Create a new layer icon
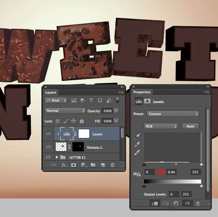 pos(103,165)
